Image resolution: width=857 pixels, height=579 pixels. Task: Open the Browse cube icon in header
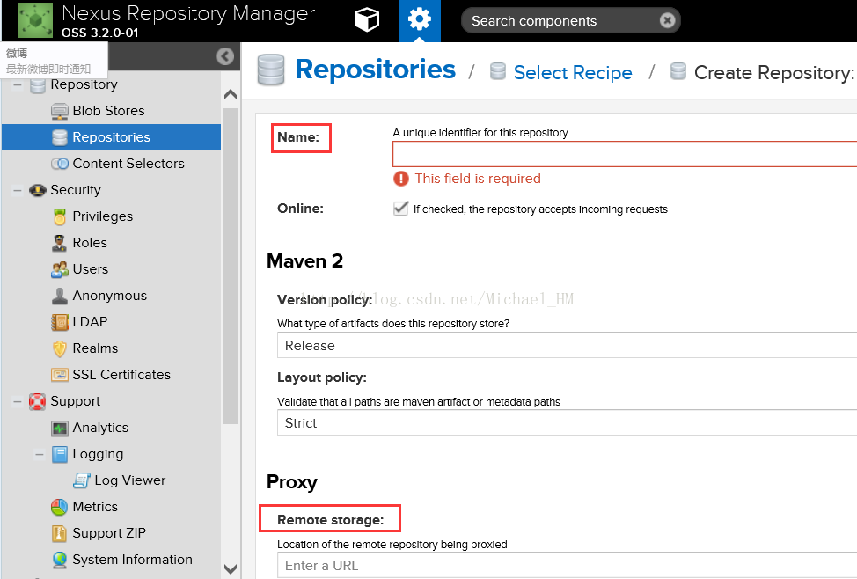point(366,20)
